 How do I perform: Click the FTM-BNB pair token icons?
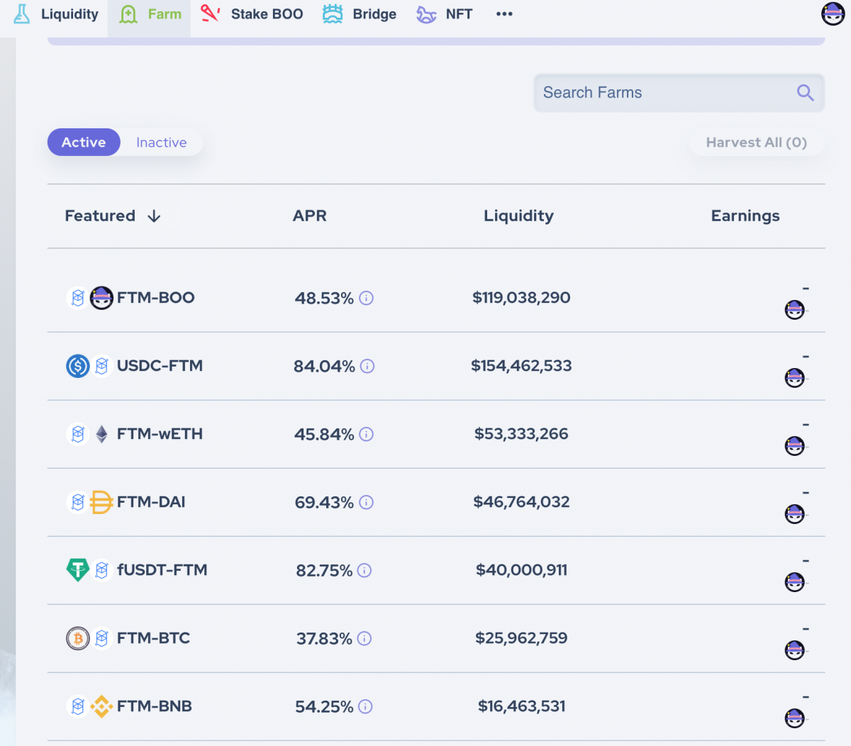[89, 706]
